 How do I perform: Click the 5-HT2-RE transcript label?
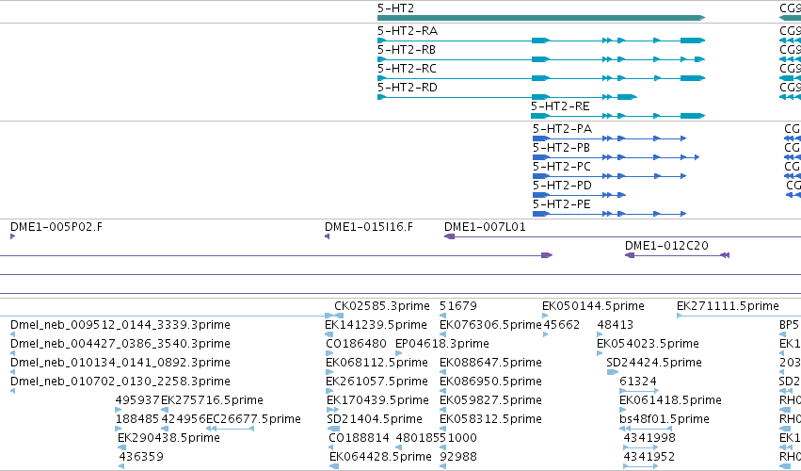[x=560, y=106]
